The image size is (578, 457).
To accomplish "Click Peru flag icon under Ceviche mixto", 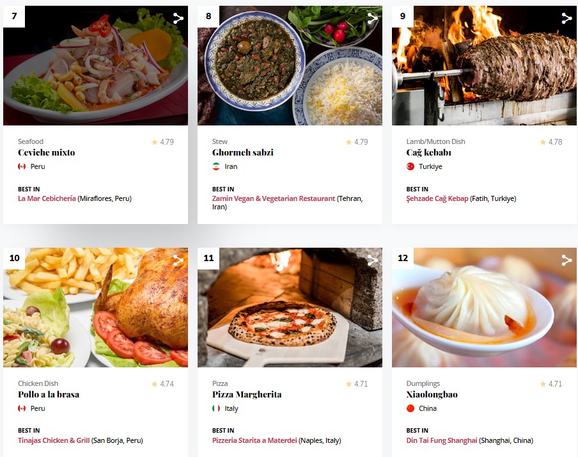I will coord(22,166).
